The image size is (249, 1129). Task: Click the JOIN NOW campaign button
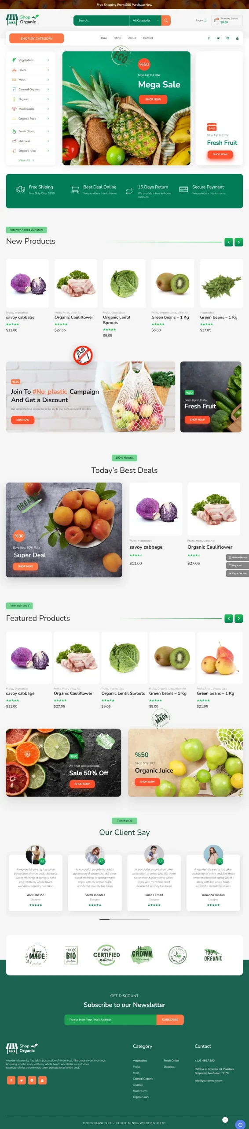point(22,420)
